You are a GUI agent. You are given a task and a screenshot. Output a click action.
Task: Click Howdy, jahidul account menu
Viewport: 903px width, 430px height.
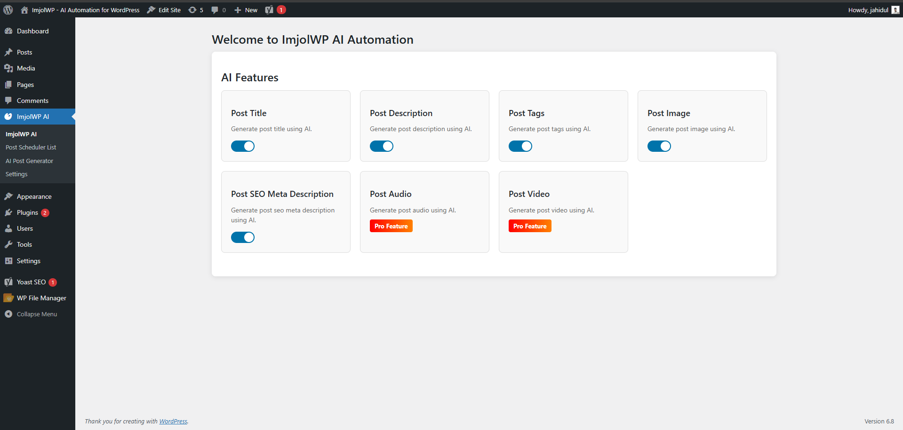(873, 10)
